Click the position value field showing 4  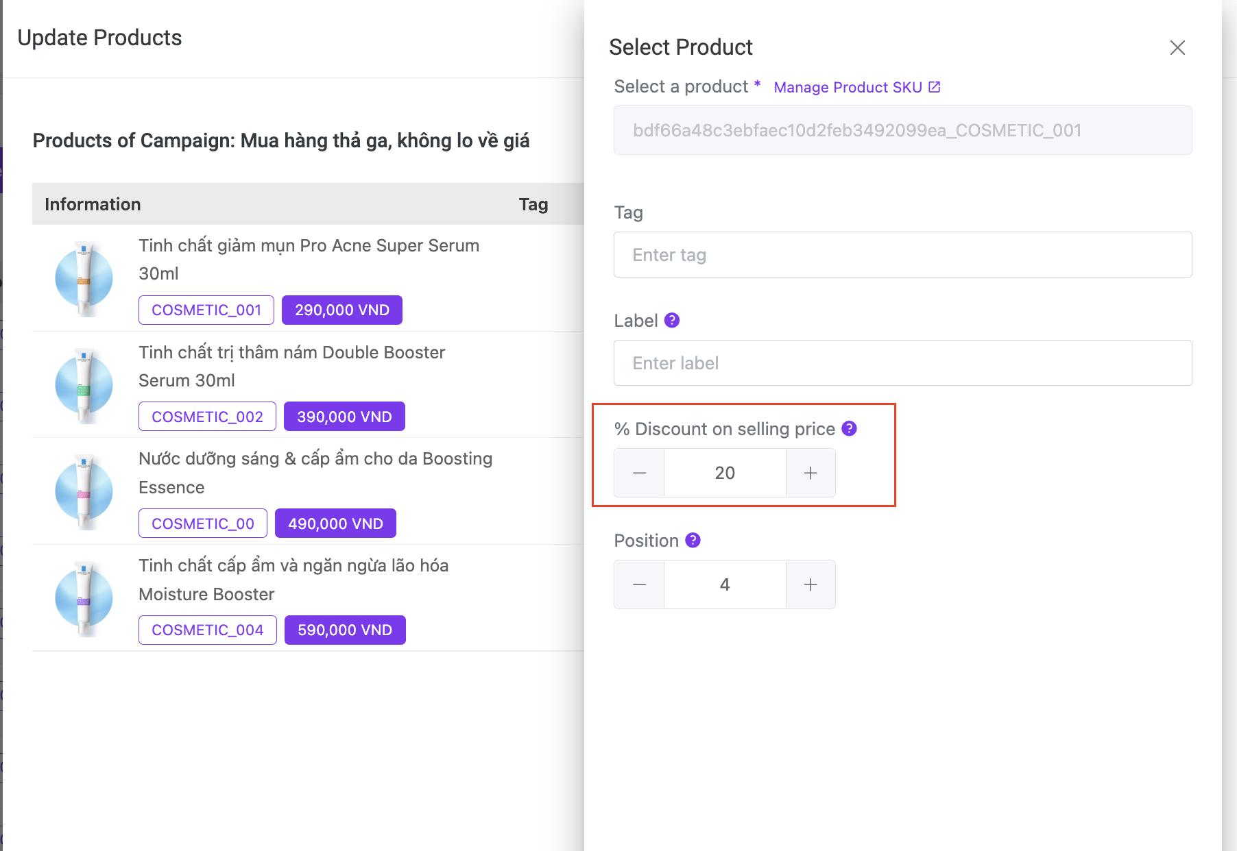tap(725, 584)
